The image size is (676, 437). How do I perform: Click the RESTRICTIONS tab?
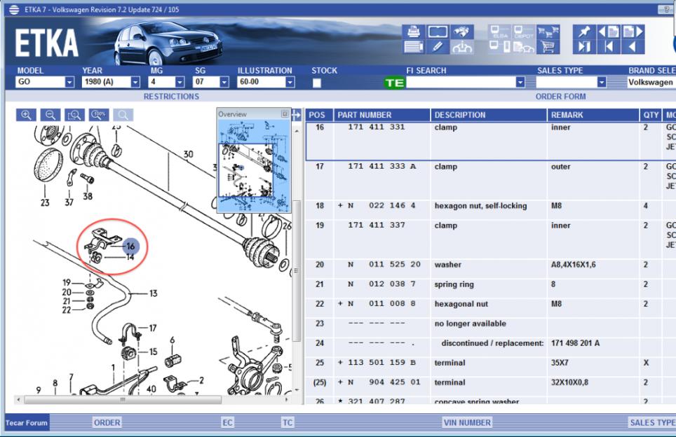[x=171, y=97]
